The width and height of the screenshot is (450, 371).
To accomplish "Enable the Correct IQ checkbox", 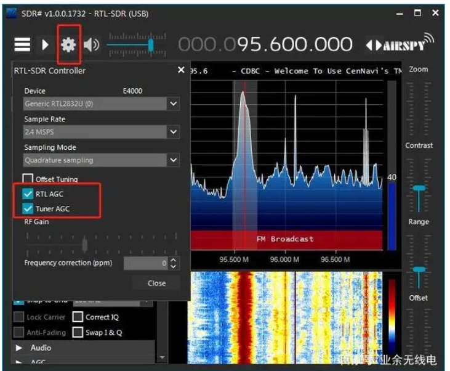I will click(78, 317).
